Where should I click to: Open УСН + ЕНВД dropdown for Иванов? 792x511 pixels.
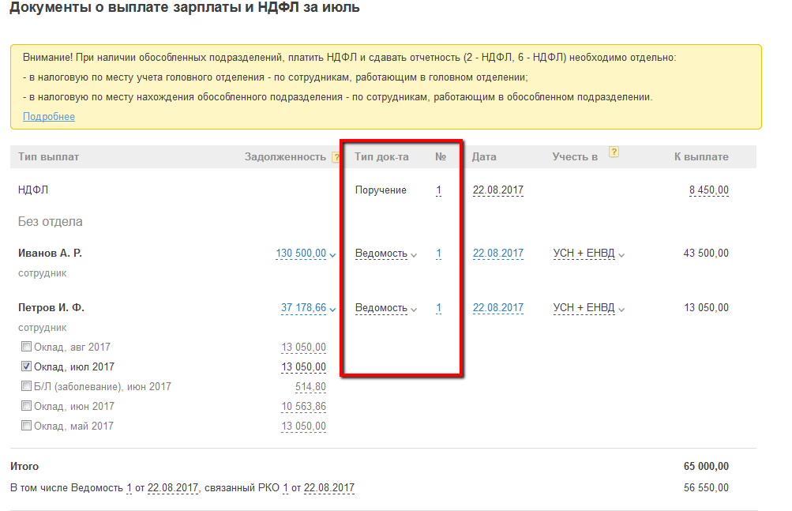coord(621,255)
